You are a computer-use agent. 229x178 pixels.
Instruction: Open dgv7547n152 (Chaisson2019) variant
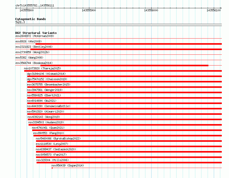coord(47,79)
